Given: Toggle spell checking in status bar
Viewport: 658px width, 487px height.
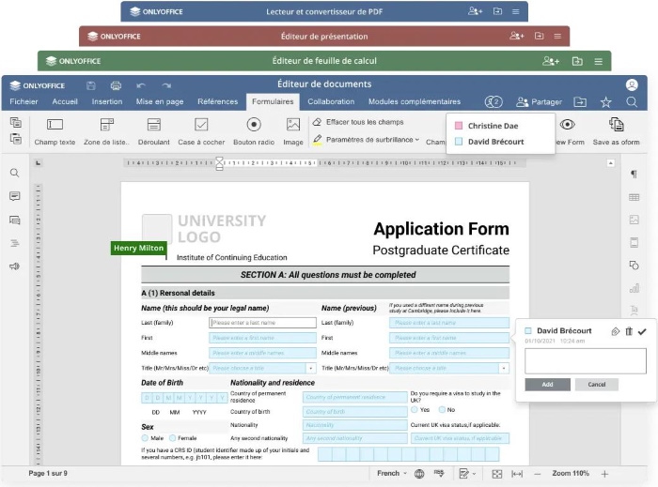Looking at the screenshot, I should 439,473.
